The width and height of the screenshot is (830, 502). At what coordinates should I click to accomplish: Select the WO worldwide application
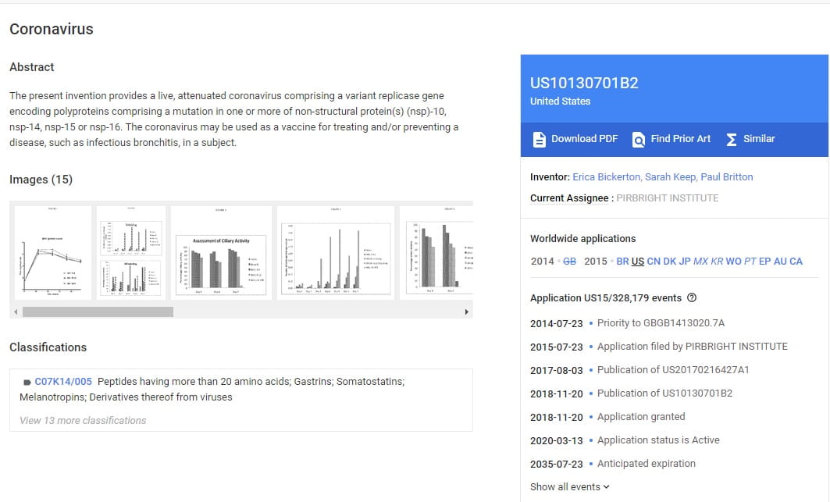[733, 262]
